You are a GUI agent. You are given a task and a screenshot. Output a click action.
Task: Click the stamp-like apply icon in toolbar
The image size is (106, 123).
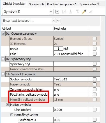click(71, 12)
